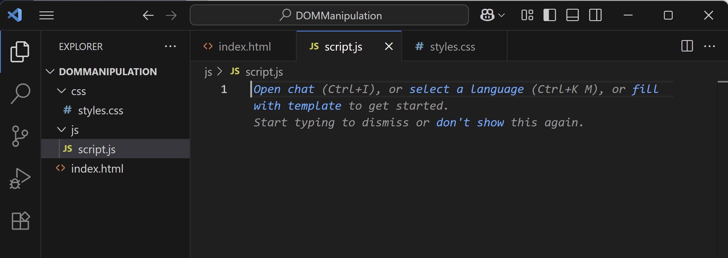Open the hamburger application menu
Viewport: 728px width, 258px height.
(x=47, y=15)
